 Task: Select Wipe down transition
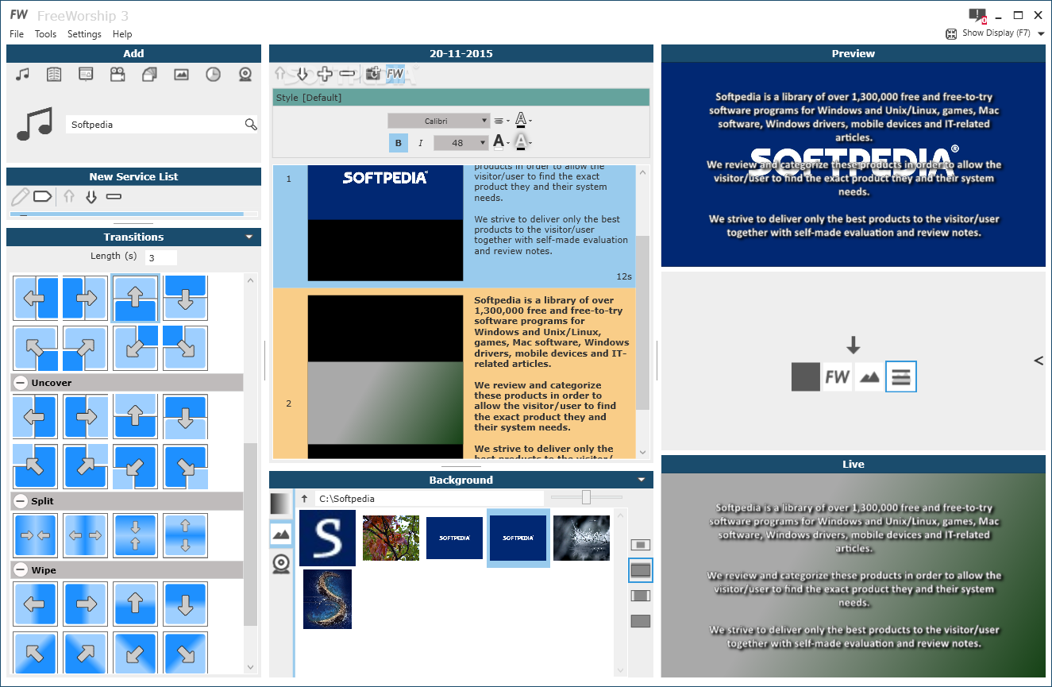tap(185, 604)
